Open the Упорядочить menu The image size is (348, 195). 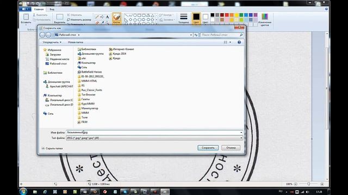point(52,42)
